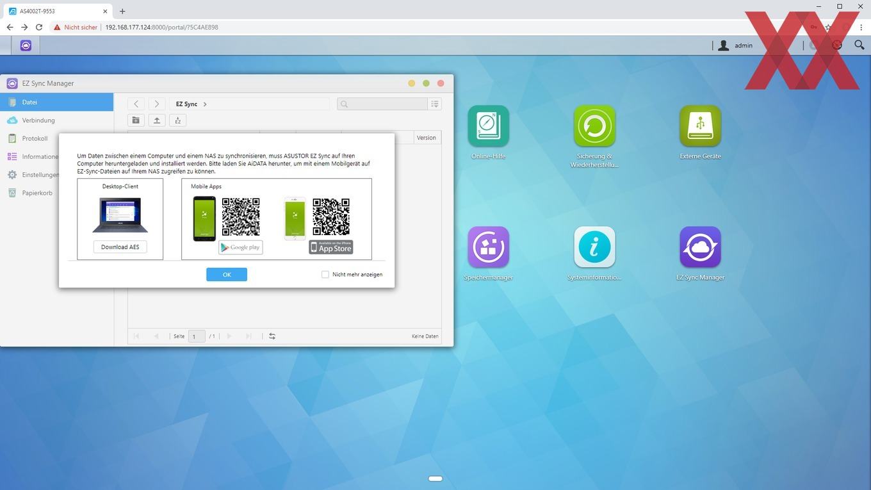Launch Systeminformationen desktop icon
The height and width of the screenshot is (490, 871).
[594, 247]
